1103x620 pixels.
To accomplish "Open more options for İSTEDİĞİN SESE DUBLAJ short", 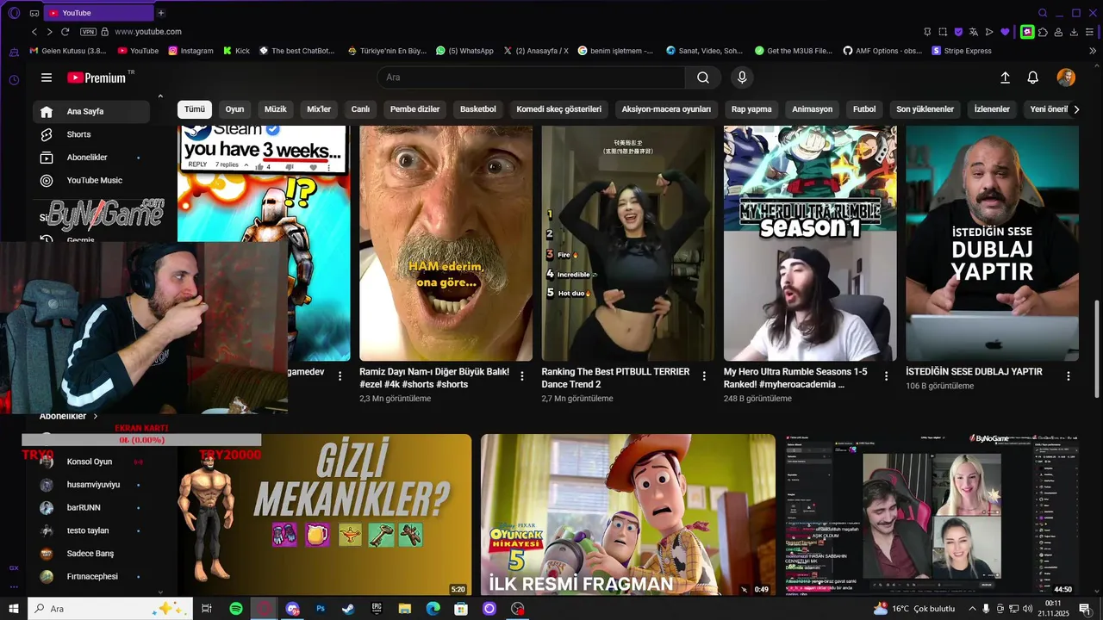I will (x=1068, y=376).
